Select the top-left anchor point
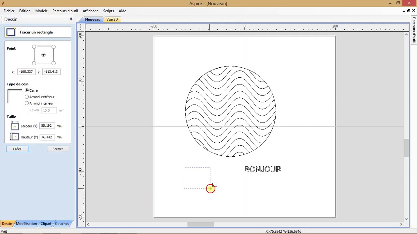Image resolution: width=417 pixels, height=234 pixels. (x=34, y=47)
